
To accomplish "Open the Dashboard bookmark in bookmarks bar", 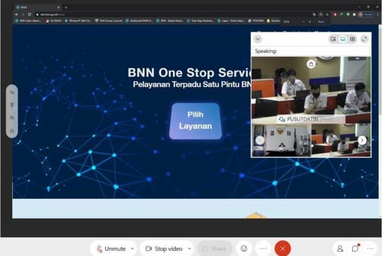I will [139, 21].
